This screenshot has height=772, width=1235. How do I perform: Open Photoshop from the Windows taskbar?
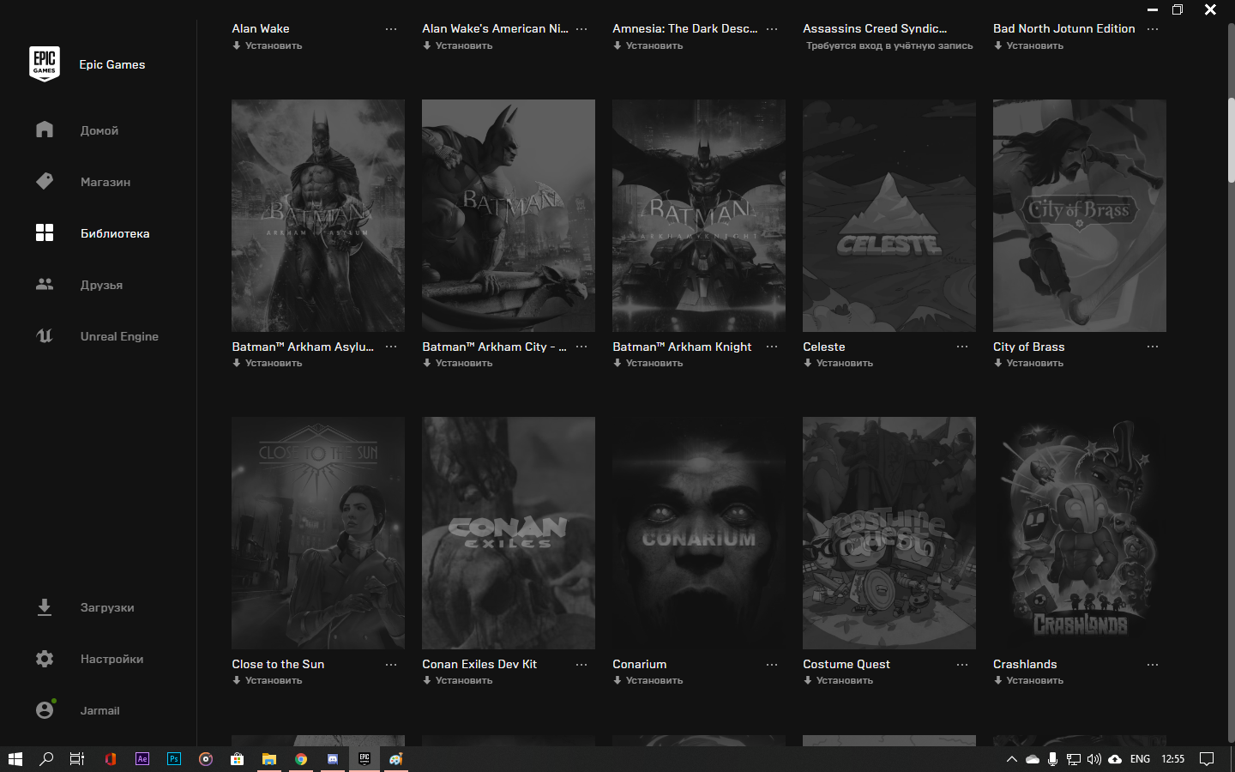174,759
